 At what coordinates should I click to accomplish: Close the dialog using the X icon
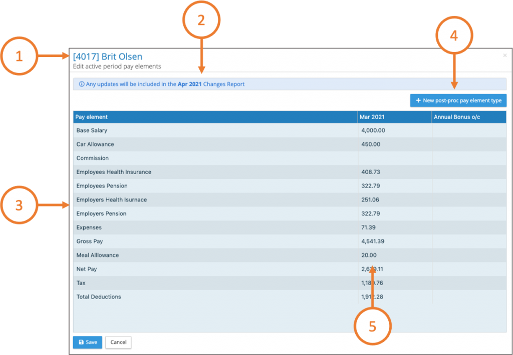point(504,55)
